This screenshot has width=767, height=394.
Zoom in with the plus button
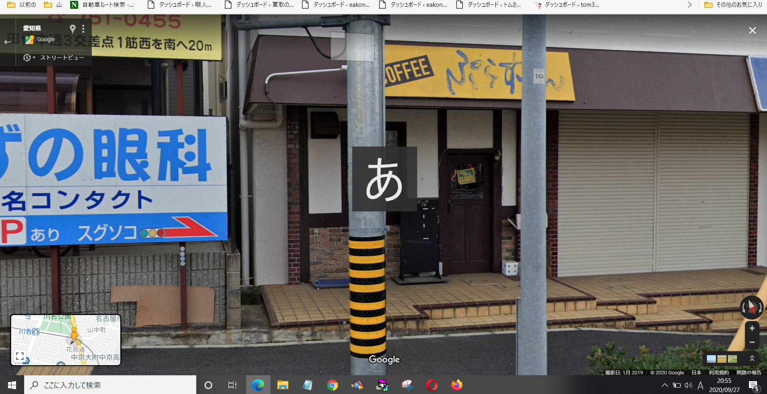752,328
